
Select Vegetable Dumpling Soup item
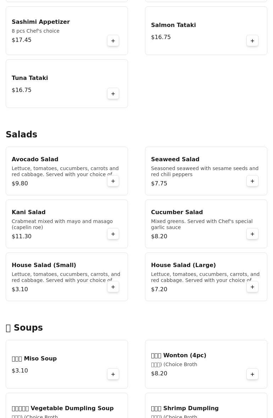click(x=62, y=408)
